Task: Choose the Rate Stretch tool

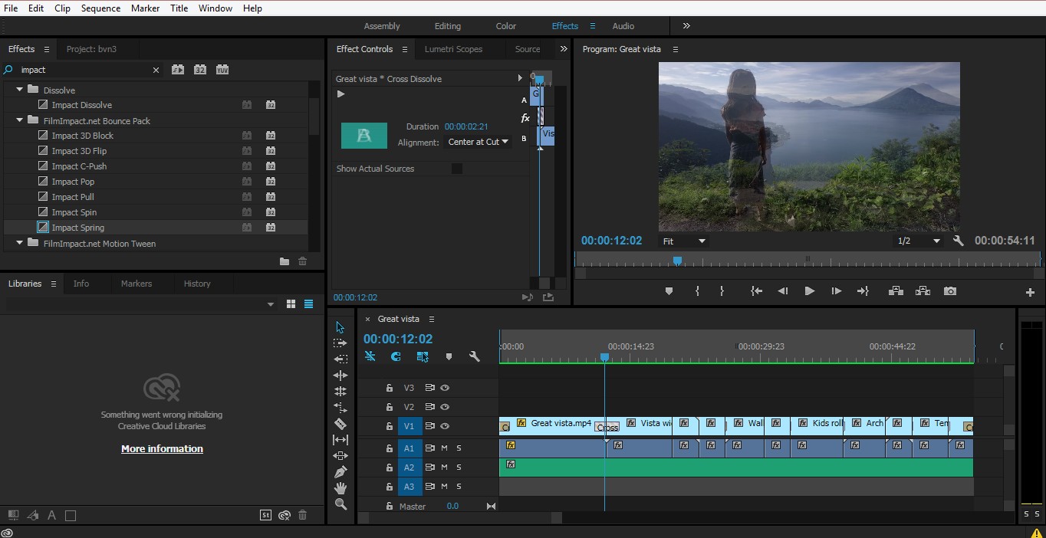Action: pos(340,408)
